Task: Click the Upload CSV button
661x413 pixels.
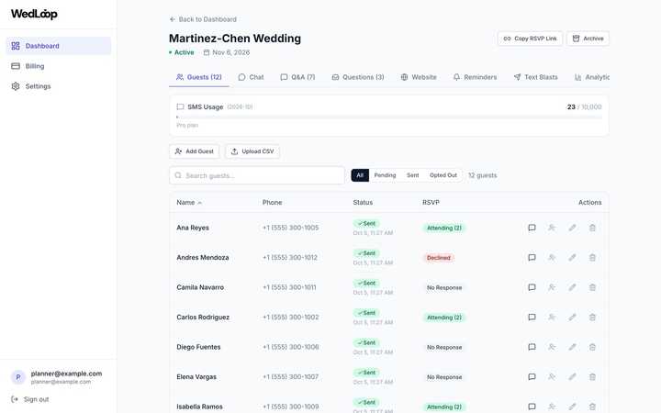Action: click(252, 151)
